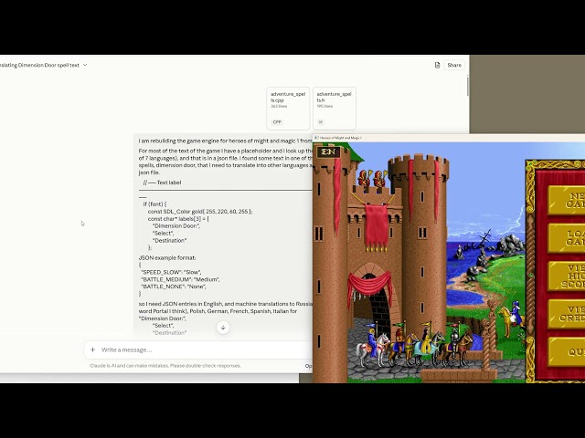Click the Quit button in game menu
The width and height of the screenshot is (585, 438).
[x=567, y=352]
